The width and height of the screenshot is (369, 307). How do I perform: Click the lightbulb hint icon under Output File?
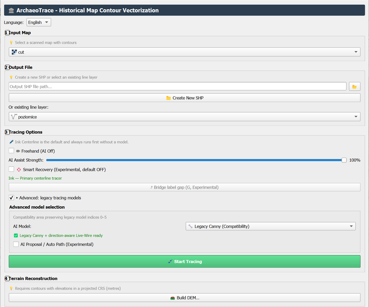pos(11,77)
